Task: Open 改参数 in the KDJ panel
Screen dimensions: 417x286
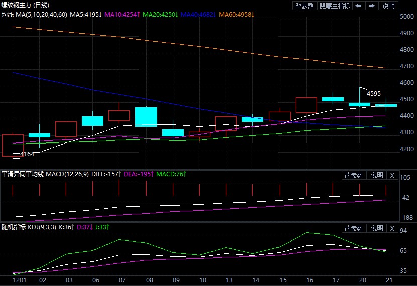Action: click(354, 228)
